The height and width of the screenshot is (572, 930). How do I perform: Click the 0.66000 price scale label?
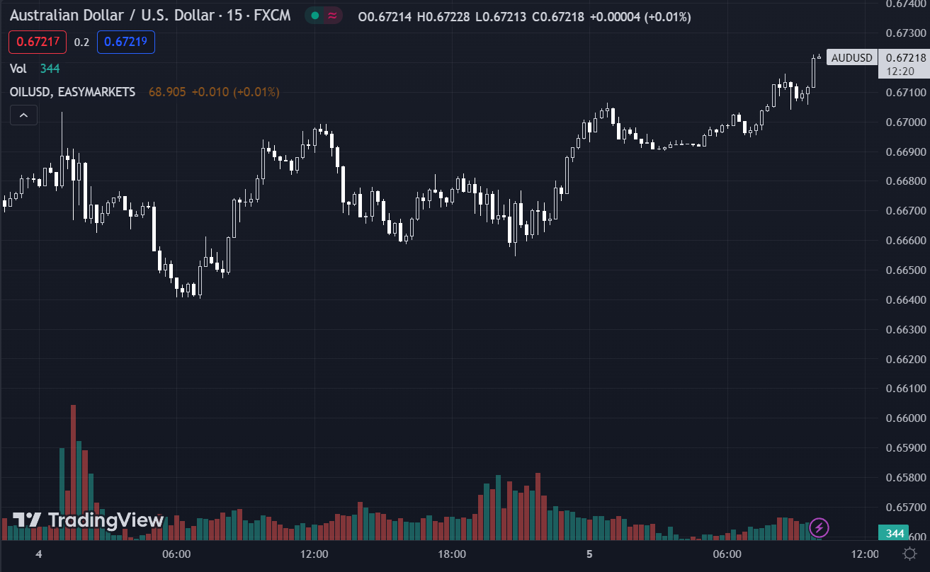tap(905, 418)
